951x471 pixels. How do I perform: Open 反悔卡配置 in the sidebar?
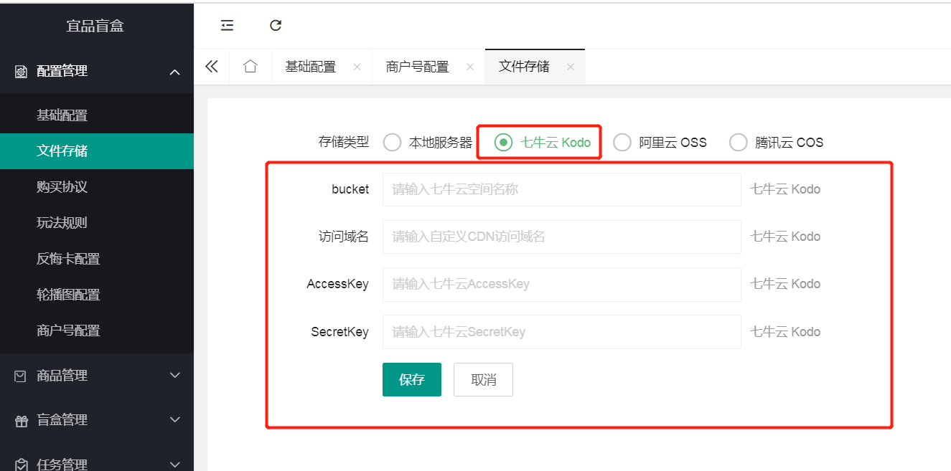pyautogui.click(x=97, y=259)
